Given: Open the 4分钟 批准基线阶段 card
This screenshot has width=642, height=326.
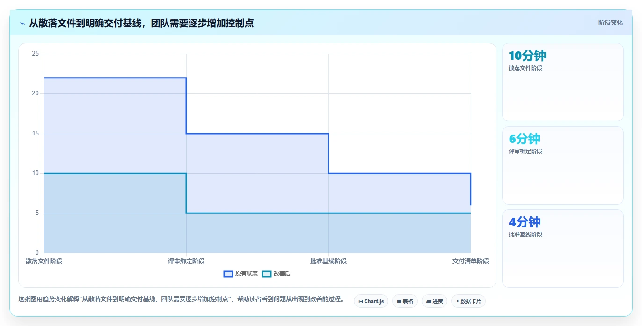Looking at the screenshot, I should pos(562,248).
